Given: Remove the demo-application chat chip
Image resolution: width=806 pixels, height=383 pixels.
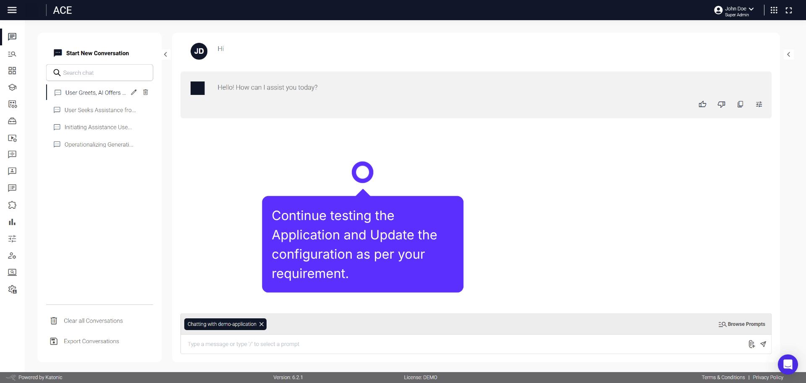Looking at the screenshot, I should 261,324.
